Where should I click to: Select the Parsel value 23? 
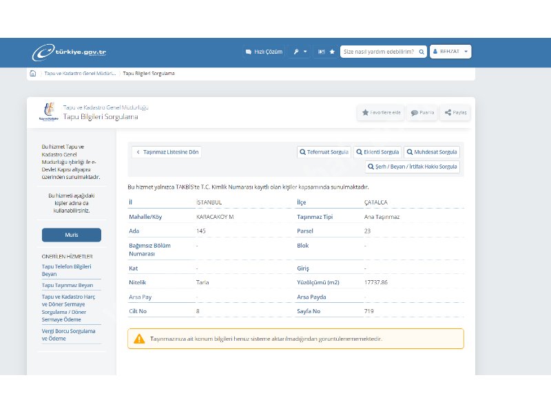(x=367, y=231)
